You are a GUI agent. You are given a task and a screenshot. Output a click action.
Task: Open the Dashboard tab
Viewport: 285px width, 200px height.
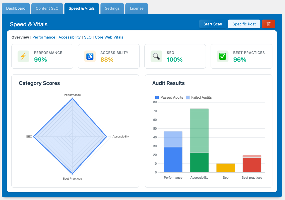pos(16,8)
